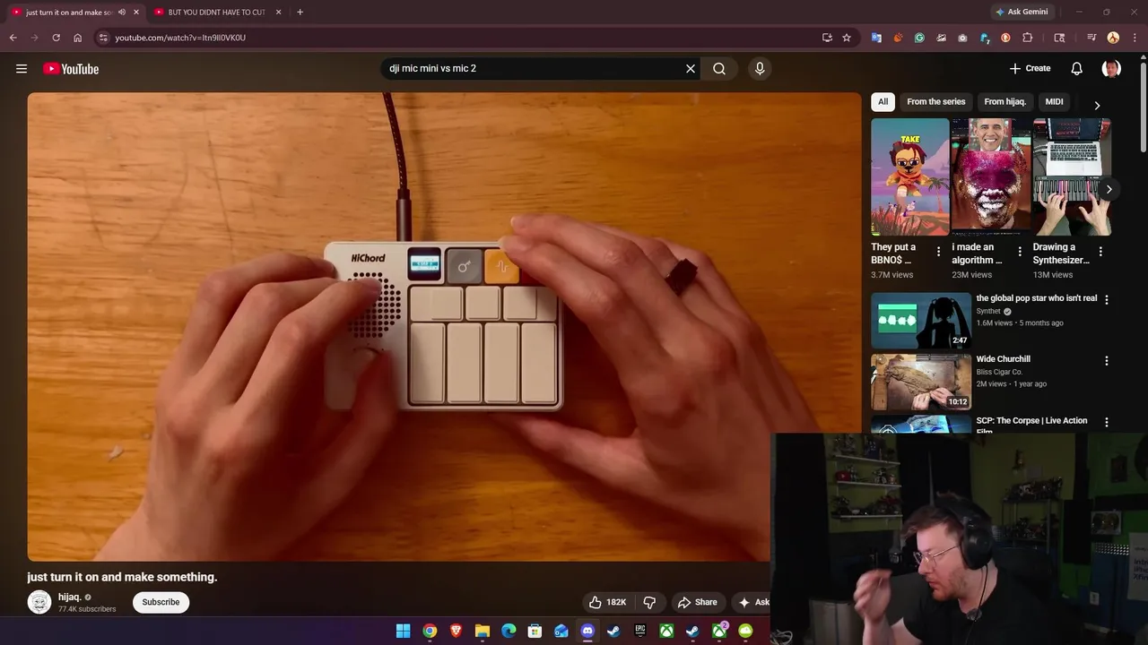Mute the tab via its speaker icon

122,13
